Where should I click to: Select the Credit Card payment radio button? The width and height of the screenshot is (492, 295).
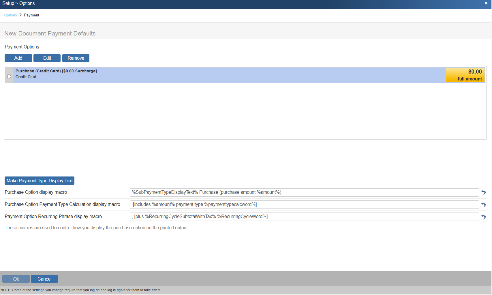[x=9, y=76]
